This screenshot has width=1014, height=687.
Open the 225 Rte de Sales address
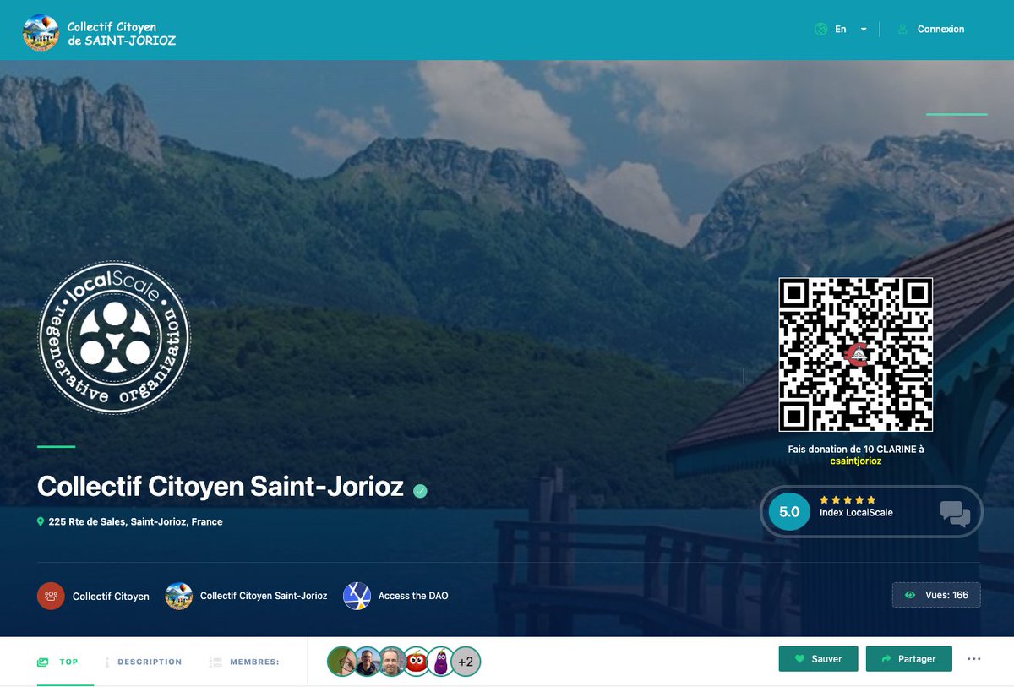click(x=135, y=522)
